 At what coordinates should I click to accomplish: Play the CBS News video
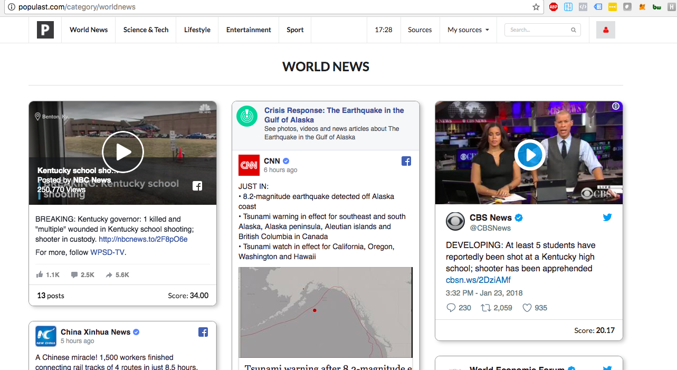coord(530,155)
